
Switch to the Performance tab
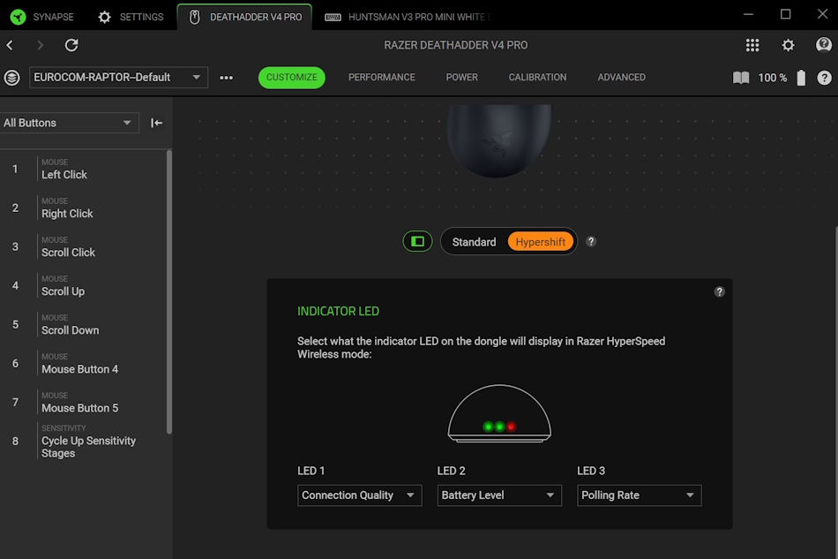tap(381, 78)
